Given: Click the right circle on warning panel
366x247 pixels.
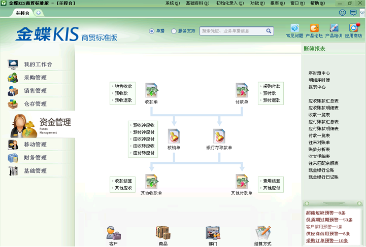Looking at the screenshot, I should click(x=359, y=203).
